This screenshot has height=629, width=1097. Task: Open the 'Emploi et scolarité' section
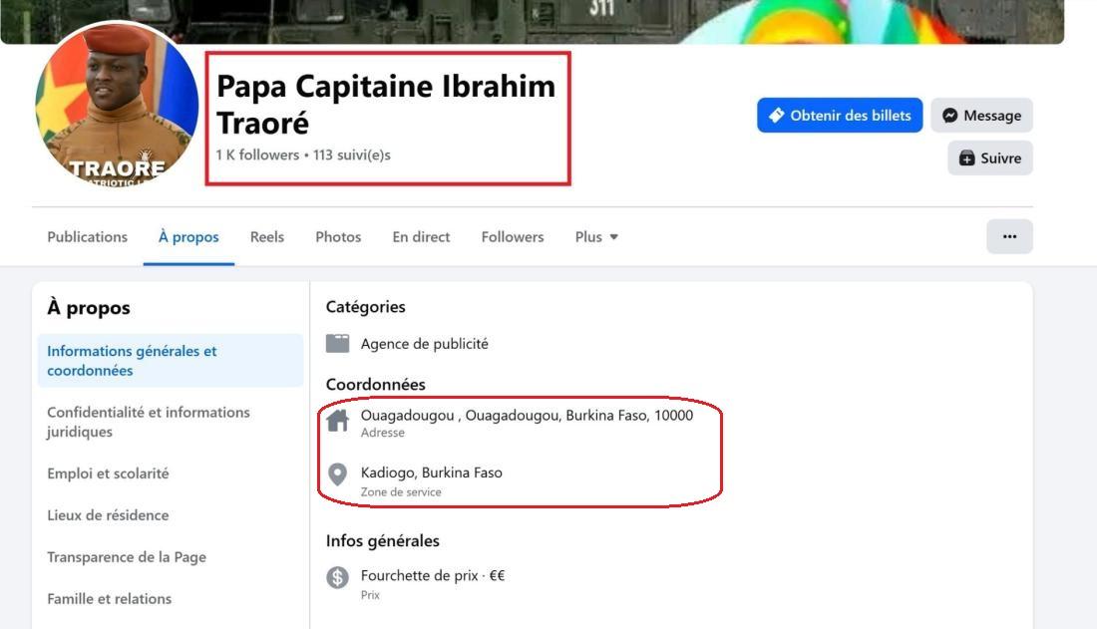pyautogui.click(x=108, y=473)
